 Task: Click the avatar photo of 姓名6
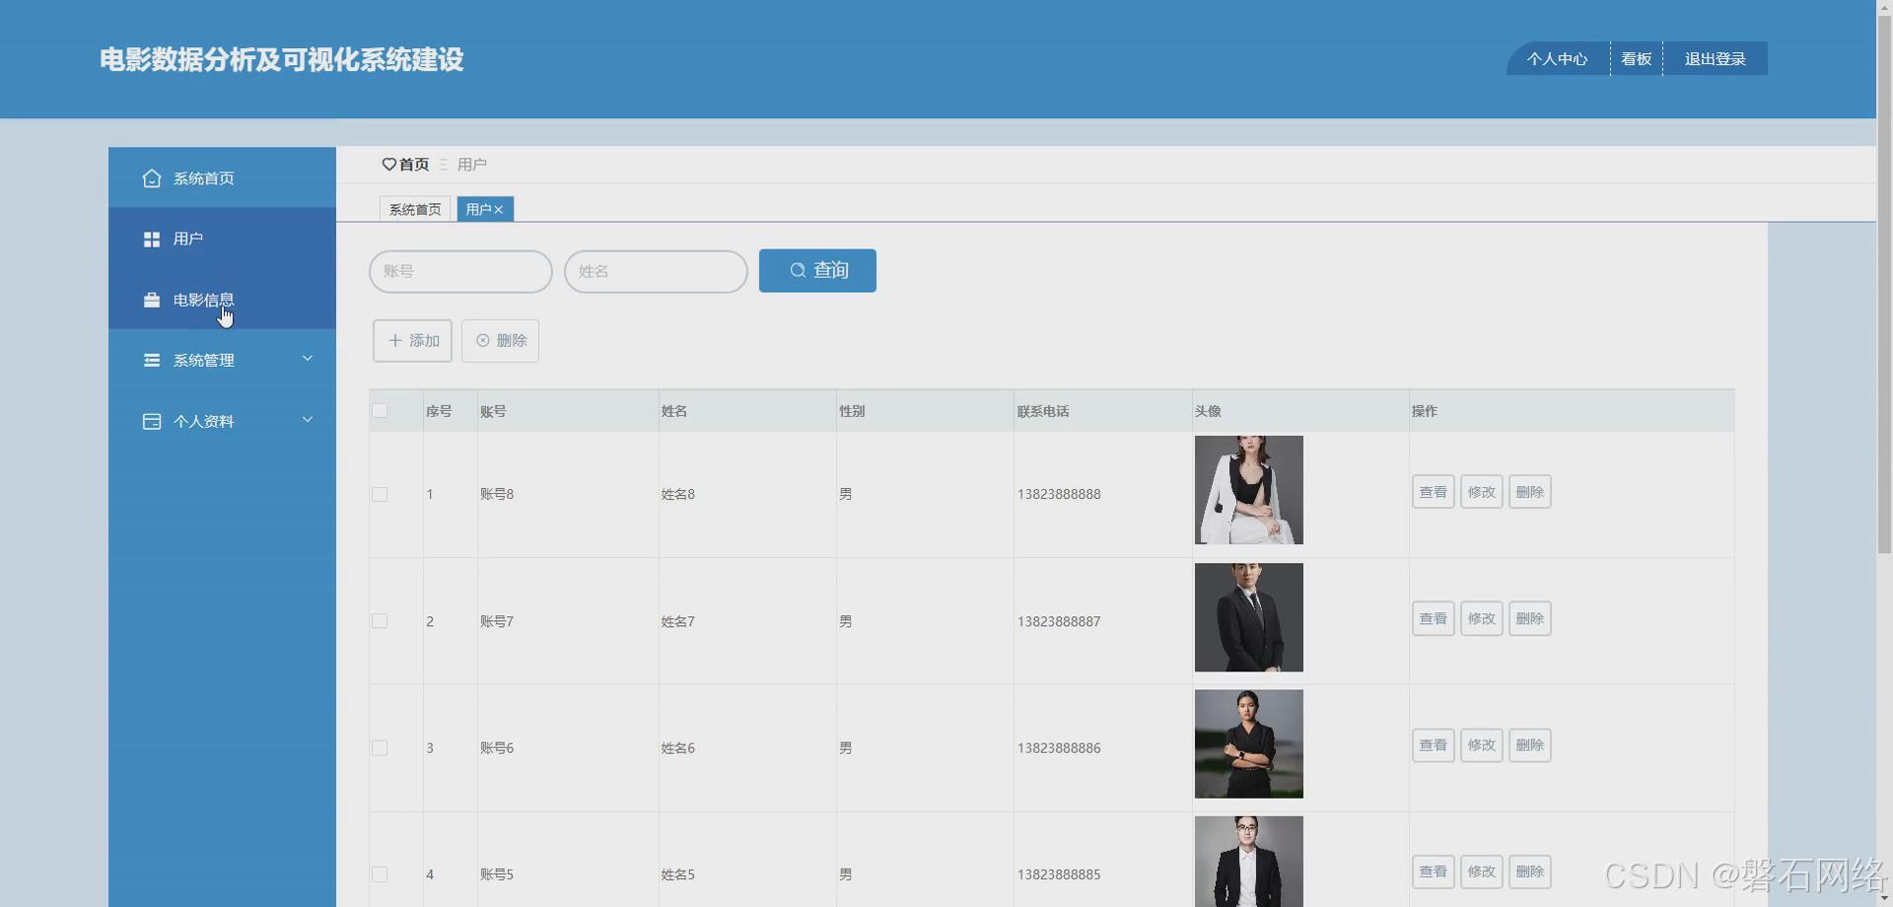point(1248,744)
